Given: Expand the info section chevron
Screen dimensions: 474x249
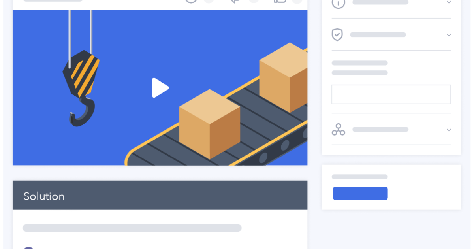Looking at the screenshot, I should click(x=449, y=2).
